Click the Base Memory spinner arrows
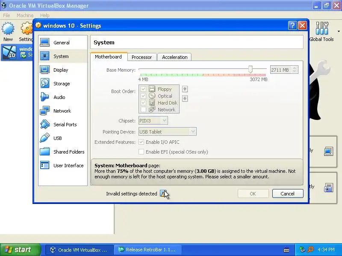Screen dimensions: 342x256 coord(295,70)
